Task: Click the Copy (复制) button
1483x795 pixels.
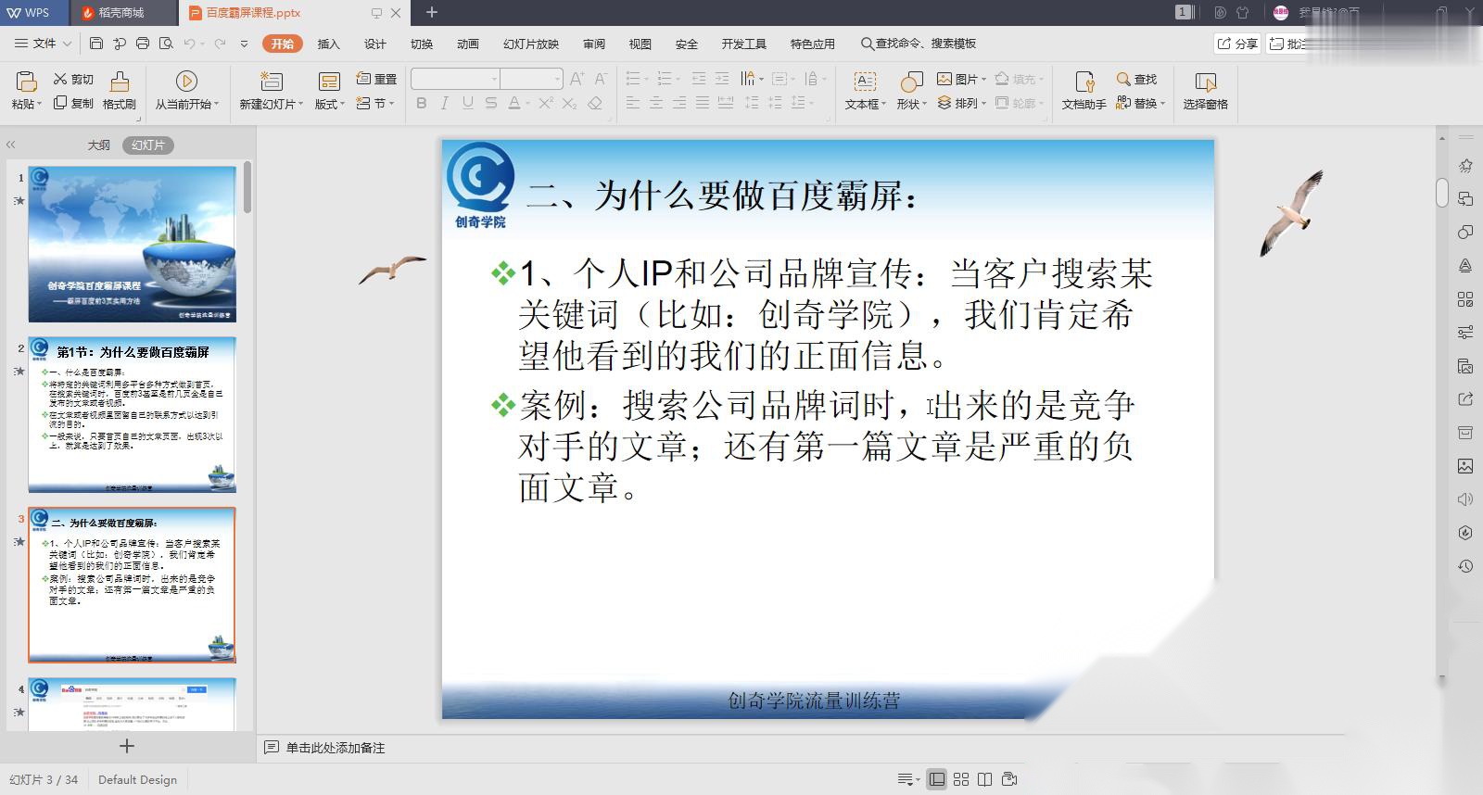Action: (x=73, y=103)
